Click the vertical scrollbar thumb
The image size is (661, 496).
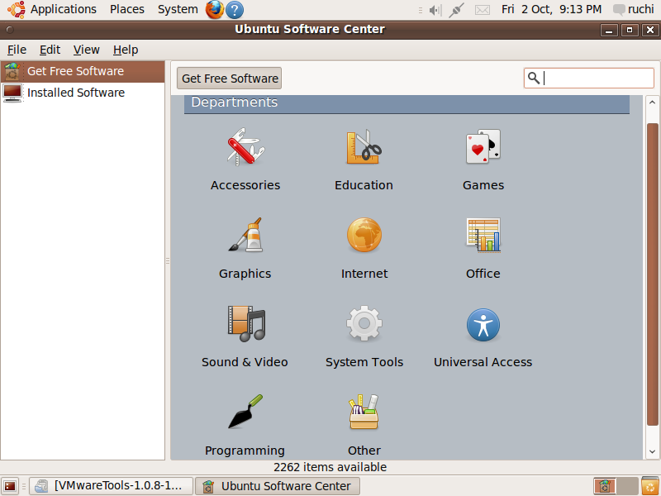[x=652, y=274]
